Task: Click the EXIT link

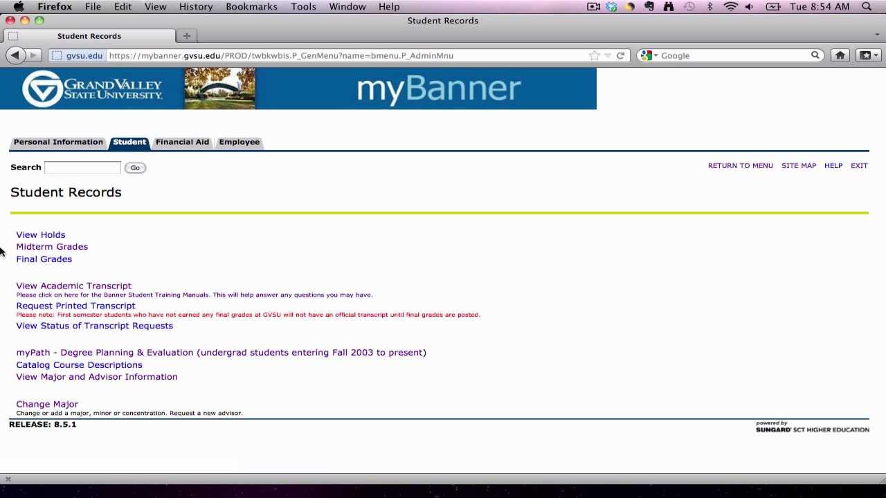Action: pyautogui.click(x=859, y=166)
